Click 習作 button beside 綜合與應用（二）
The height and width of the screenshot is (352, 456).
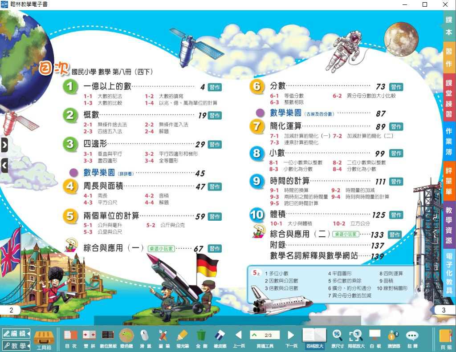395,235
